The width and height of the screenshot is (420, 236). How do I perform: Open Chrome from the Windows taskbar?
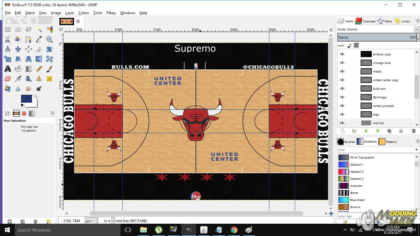tap(234, 230)
